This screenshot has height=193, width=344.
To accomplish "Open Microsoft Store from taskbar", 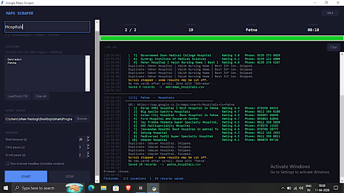I will (x=116, y=188).
